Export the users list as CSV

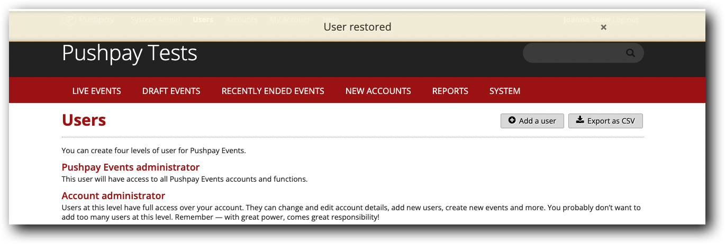pos(605,121)
